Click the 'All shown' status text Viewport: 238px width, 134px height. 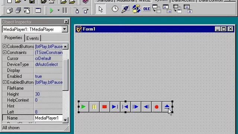click(11, 128)
